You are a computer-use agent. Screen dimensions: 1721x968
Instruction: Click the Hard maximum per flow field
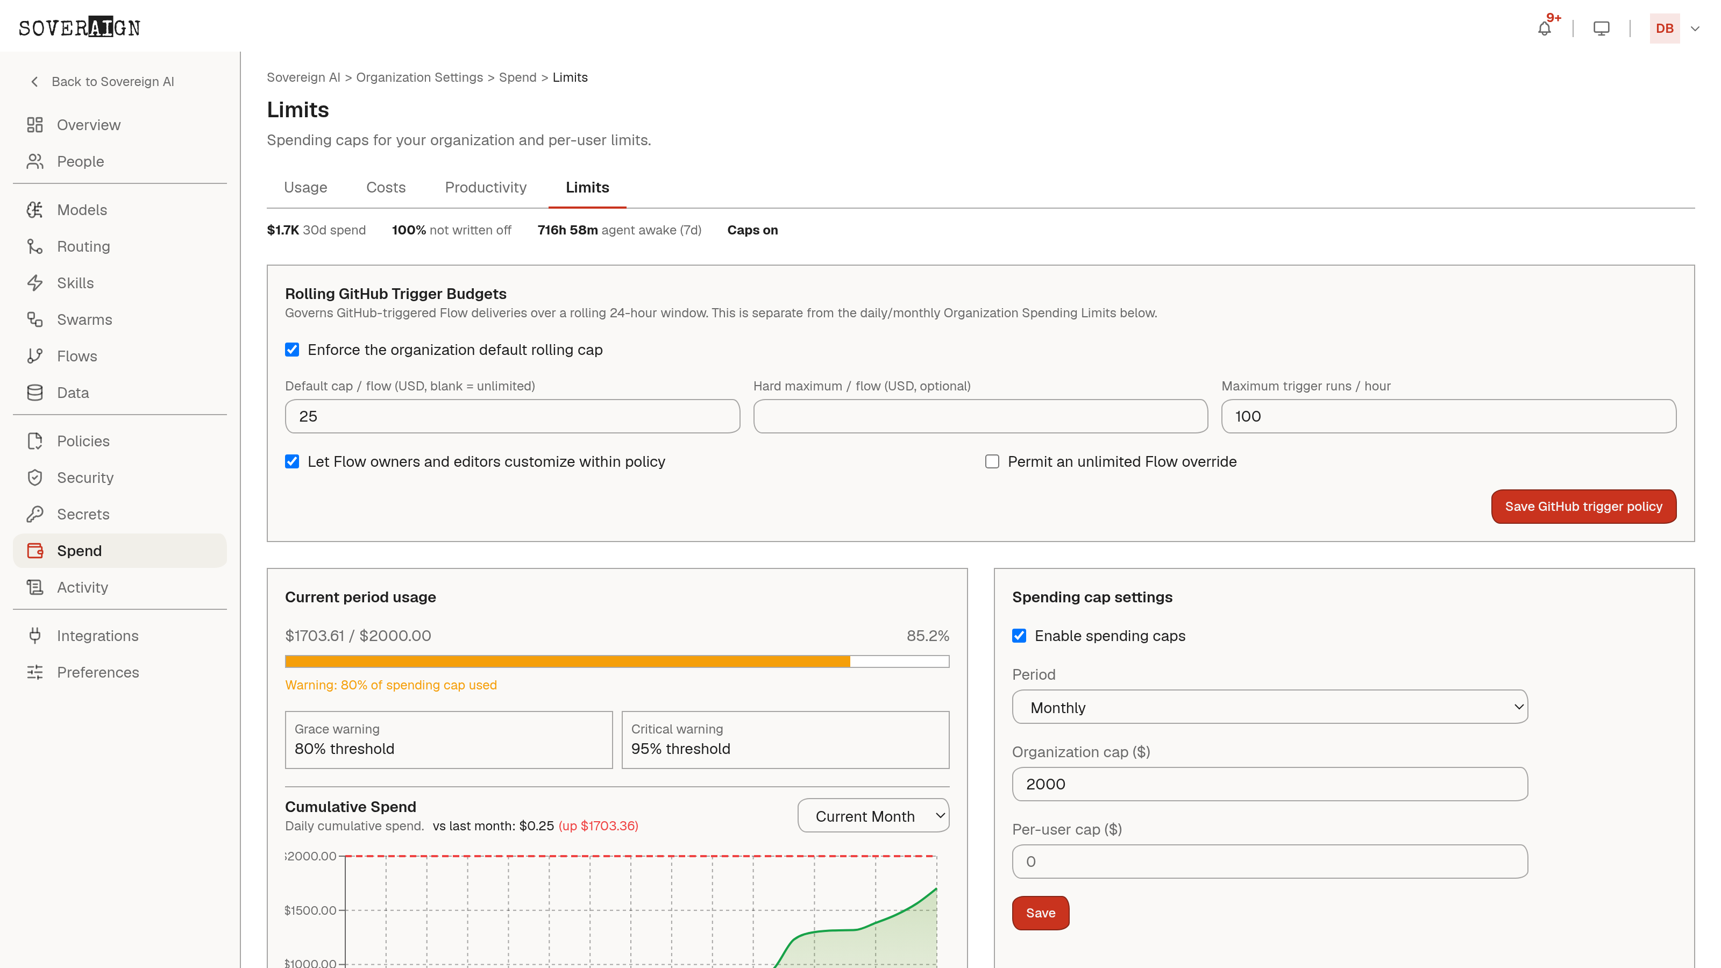pos(980,416)
